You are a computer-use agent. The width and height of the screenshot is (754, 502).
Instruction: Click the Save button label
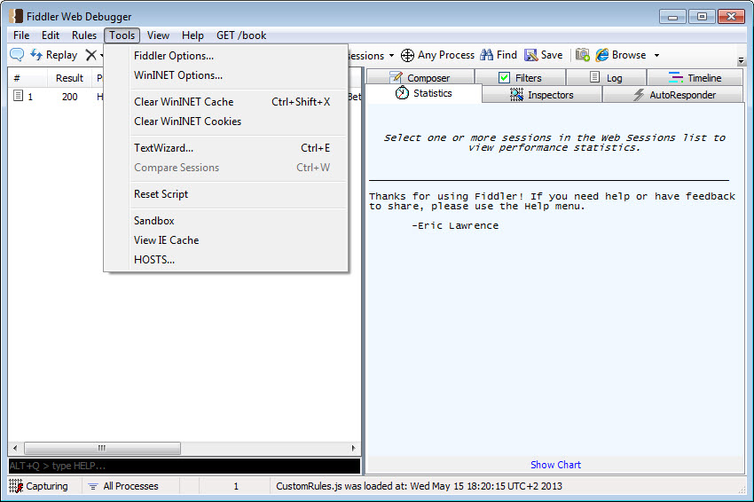click(552, 55)
